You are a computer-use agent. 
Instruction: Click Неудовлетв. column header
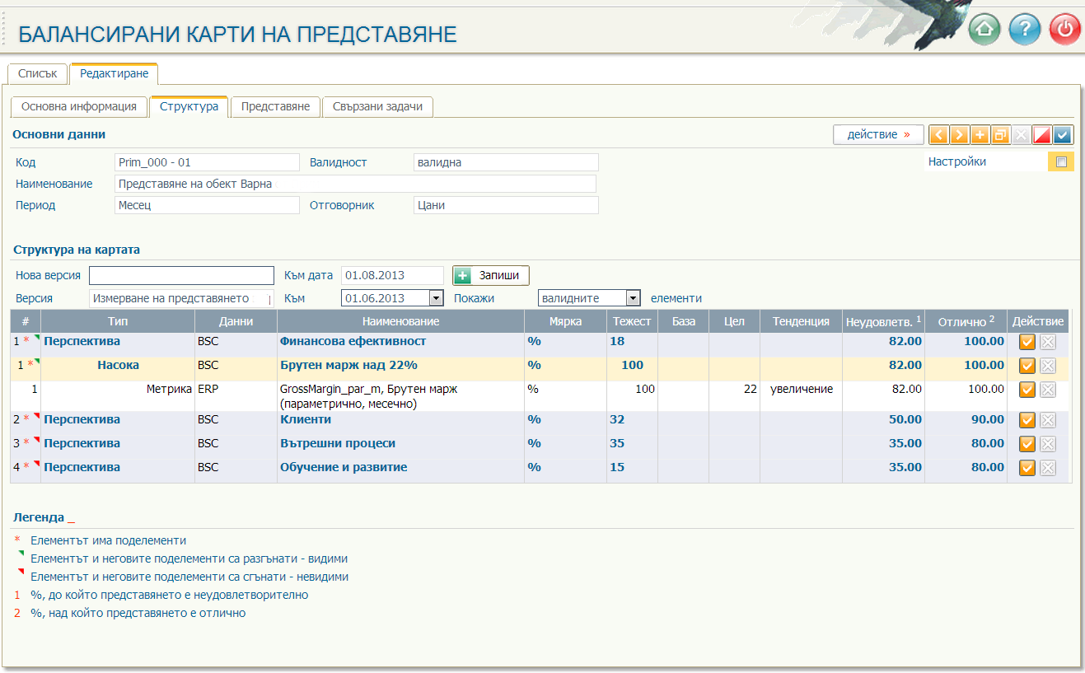[x=883, y=321]
